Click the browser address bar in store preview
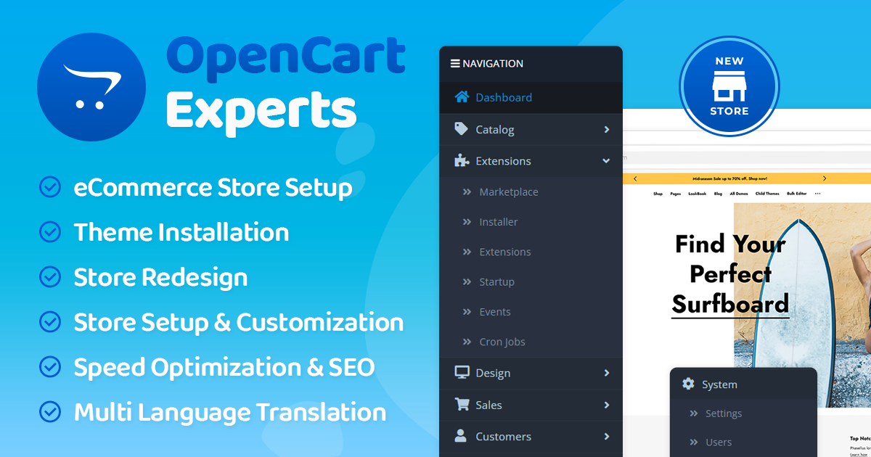 coord(747,157)
